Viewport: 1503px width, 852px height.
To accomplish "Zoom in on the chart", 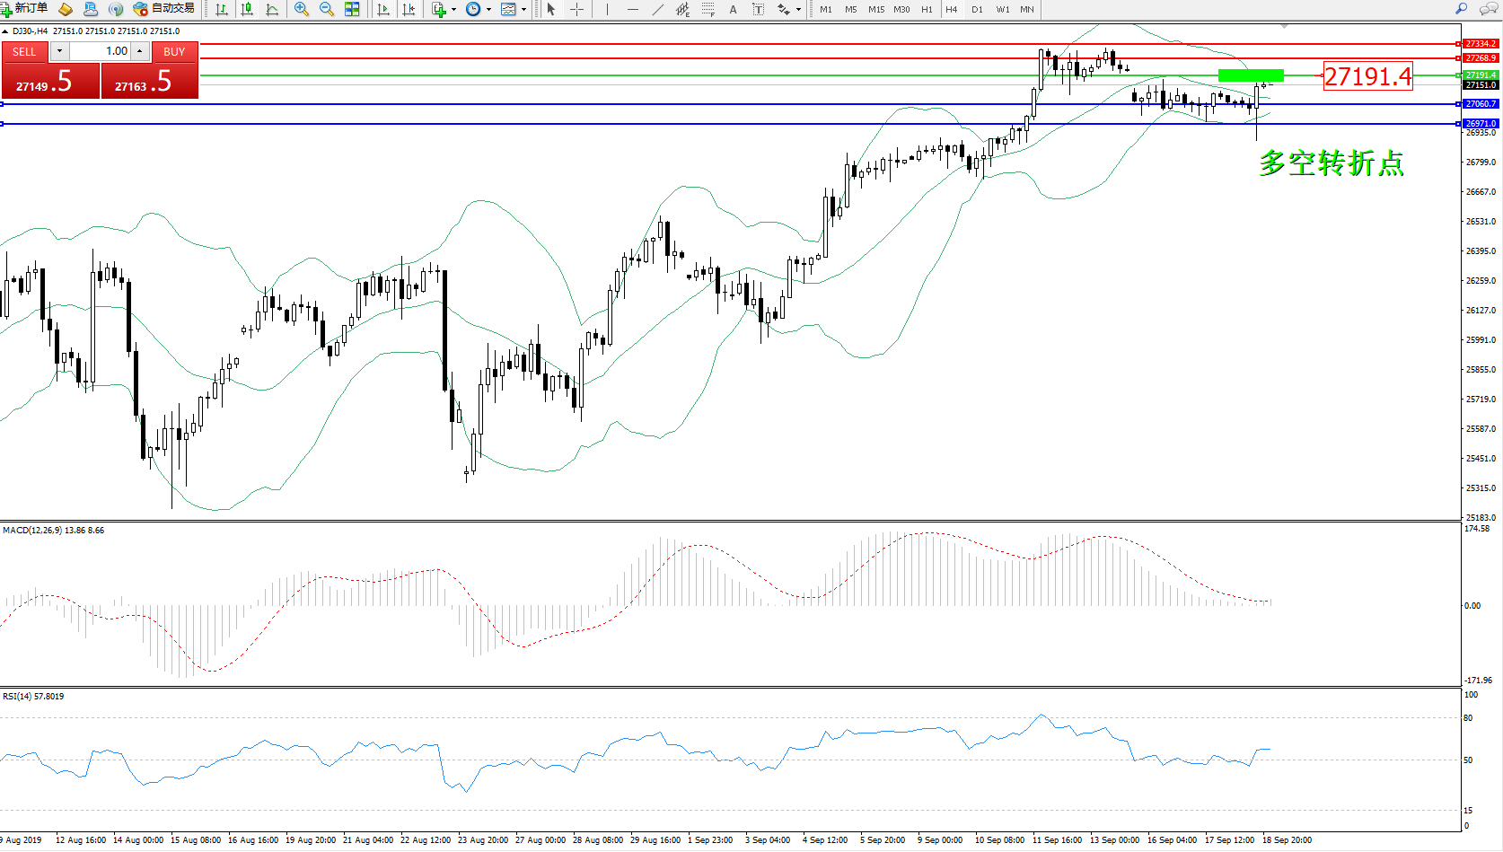I will (302, 9).
